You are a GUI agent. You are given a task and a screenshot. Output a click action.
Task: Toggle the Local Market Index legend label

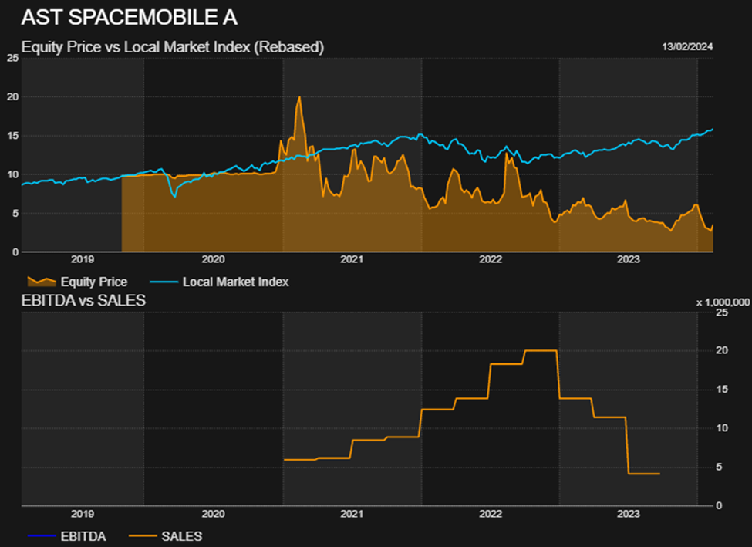[x=235, y=282]
